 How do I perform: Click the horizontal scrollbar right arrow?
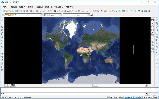click(x=147, y=85)
